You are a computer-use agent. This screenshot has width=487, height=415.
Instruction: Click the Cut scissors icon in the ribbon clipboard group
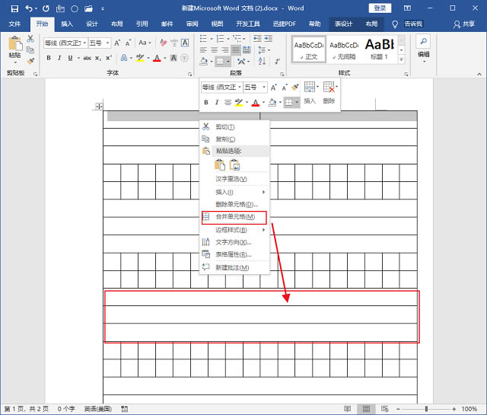coord(30,38)
